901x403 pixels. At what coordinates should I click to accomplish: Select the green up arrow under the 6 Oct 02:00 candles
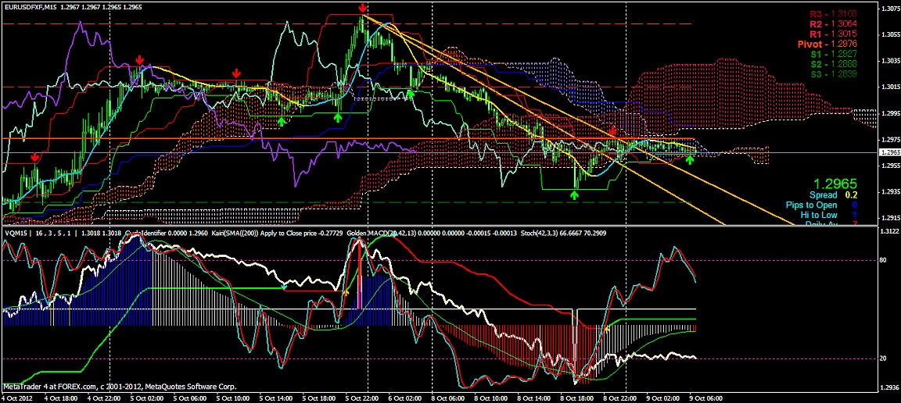(x=410, y=94)
